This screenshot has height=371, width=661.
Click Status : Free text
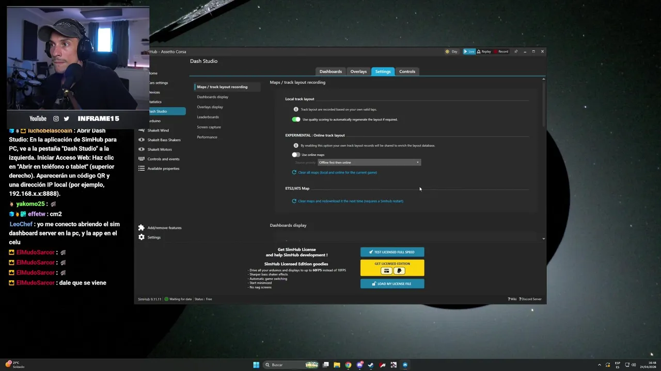(x=203, y=299)
